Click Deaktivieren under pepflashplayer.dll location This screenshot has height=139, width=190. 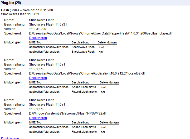(38, 38)
